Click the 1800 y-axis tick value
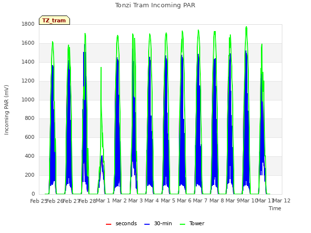This screenshot has width=311, height=233. 28,24
